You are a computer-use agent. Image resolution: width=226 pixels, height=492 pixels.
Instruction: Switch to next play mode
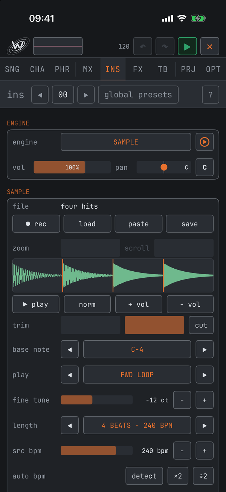[x=205, y=375]
